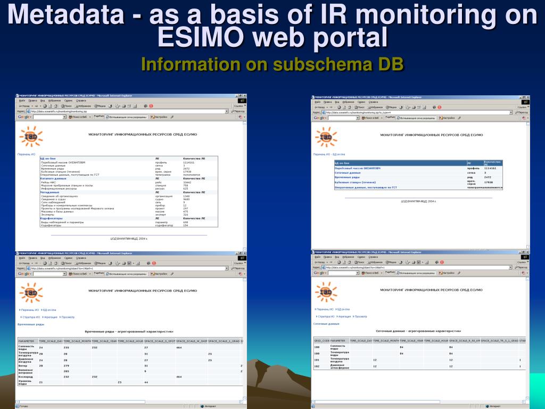Click 'Агрегация' link in Временные ряды window

[49, 317]
